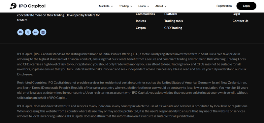Expand the Trading dropdown in header

tap(126, 6)
